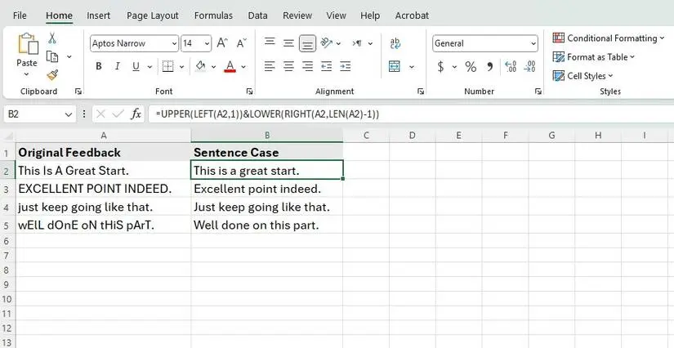Align text left
Screen dimensions: 674x348
tap(270, 67)
